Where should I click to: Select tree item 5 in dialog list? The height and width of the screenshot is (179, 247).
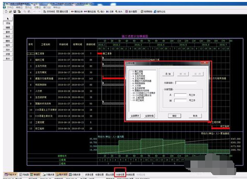pos(142,81)
